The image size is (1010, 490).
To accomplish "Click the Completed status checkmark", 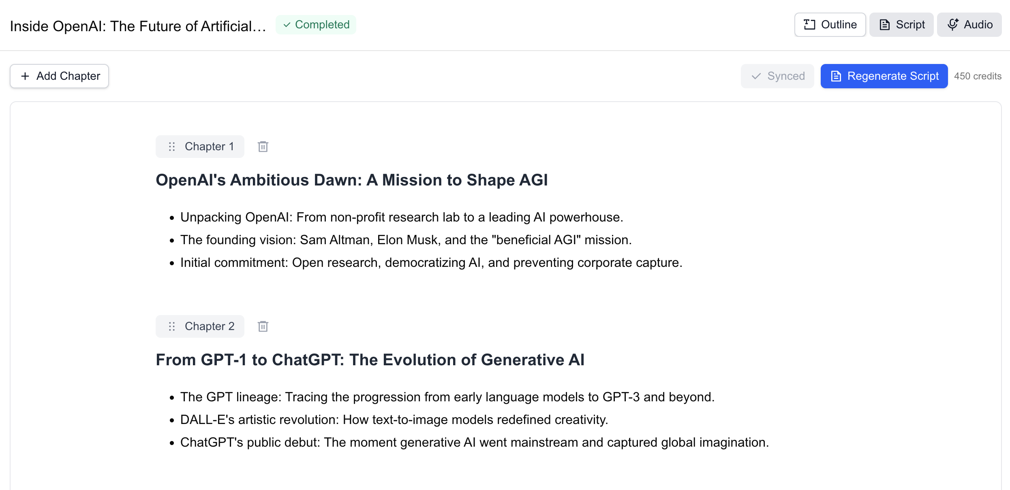I will (x=287, y=25).
